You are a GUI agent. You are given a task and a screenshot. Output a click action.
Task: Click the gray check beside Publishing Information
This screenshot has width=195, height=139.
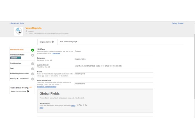pos(33,74)
